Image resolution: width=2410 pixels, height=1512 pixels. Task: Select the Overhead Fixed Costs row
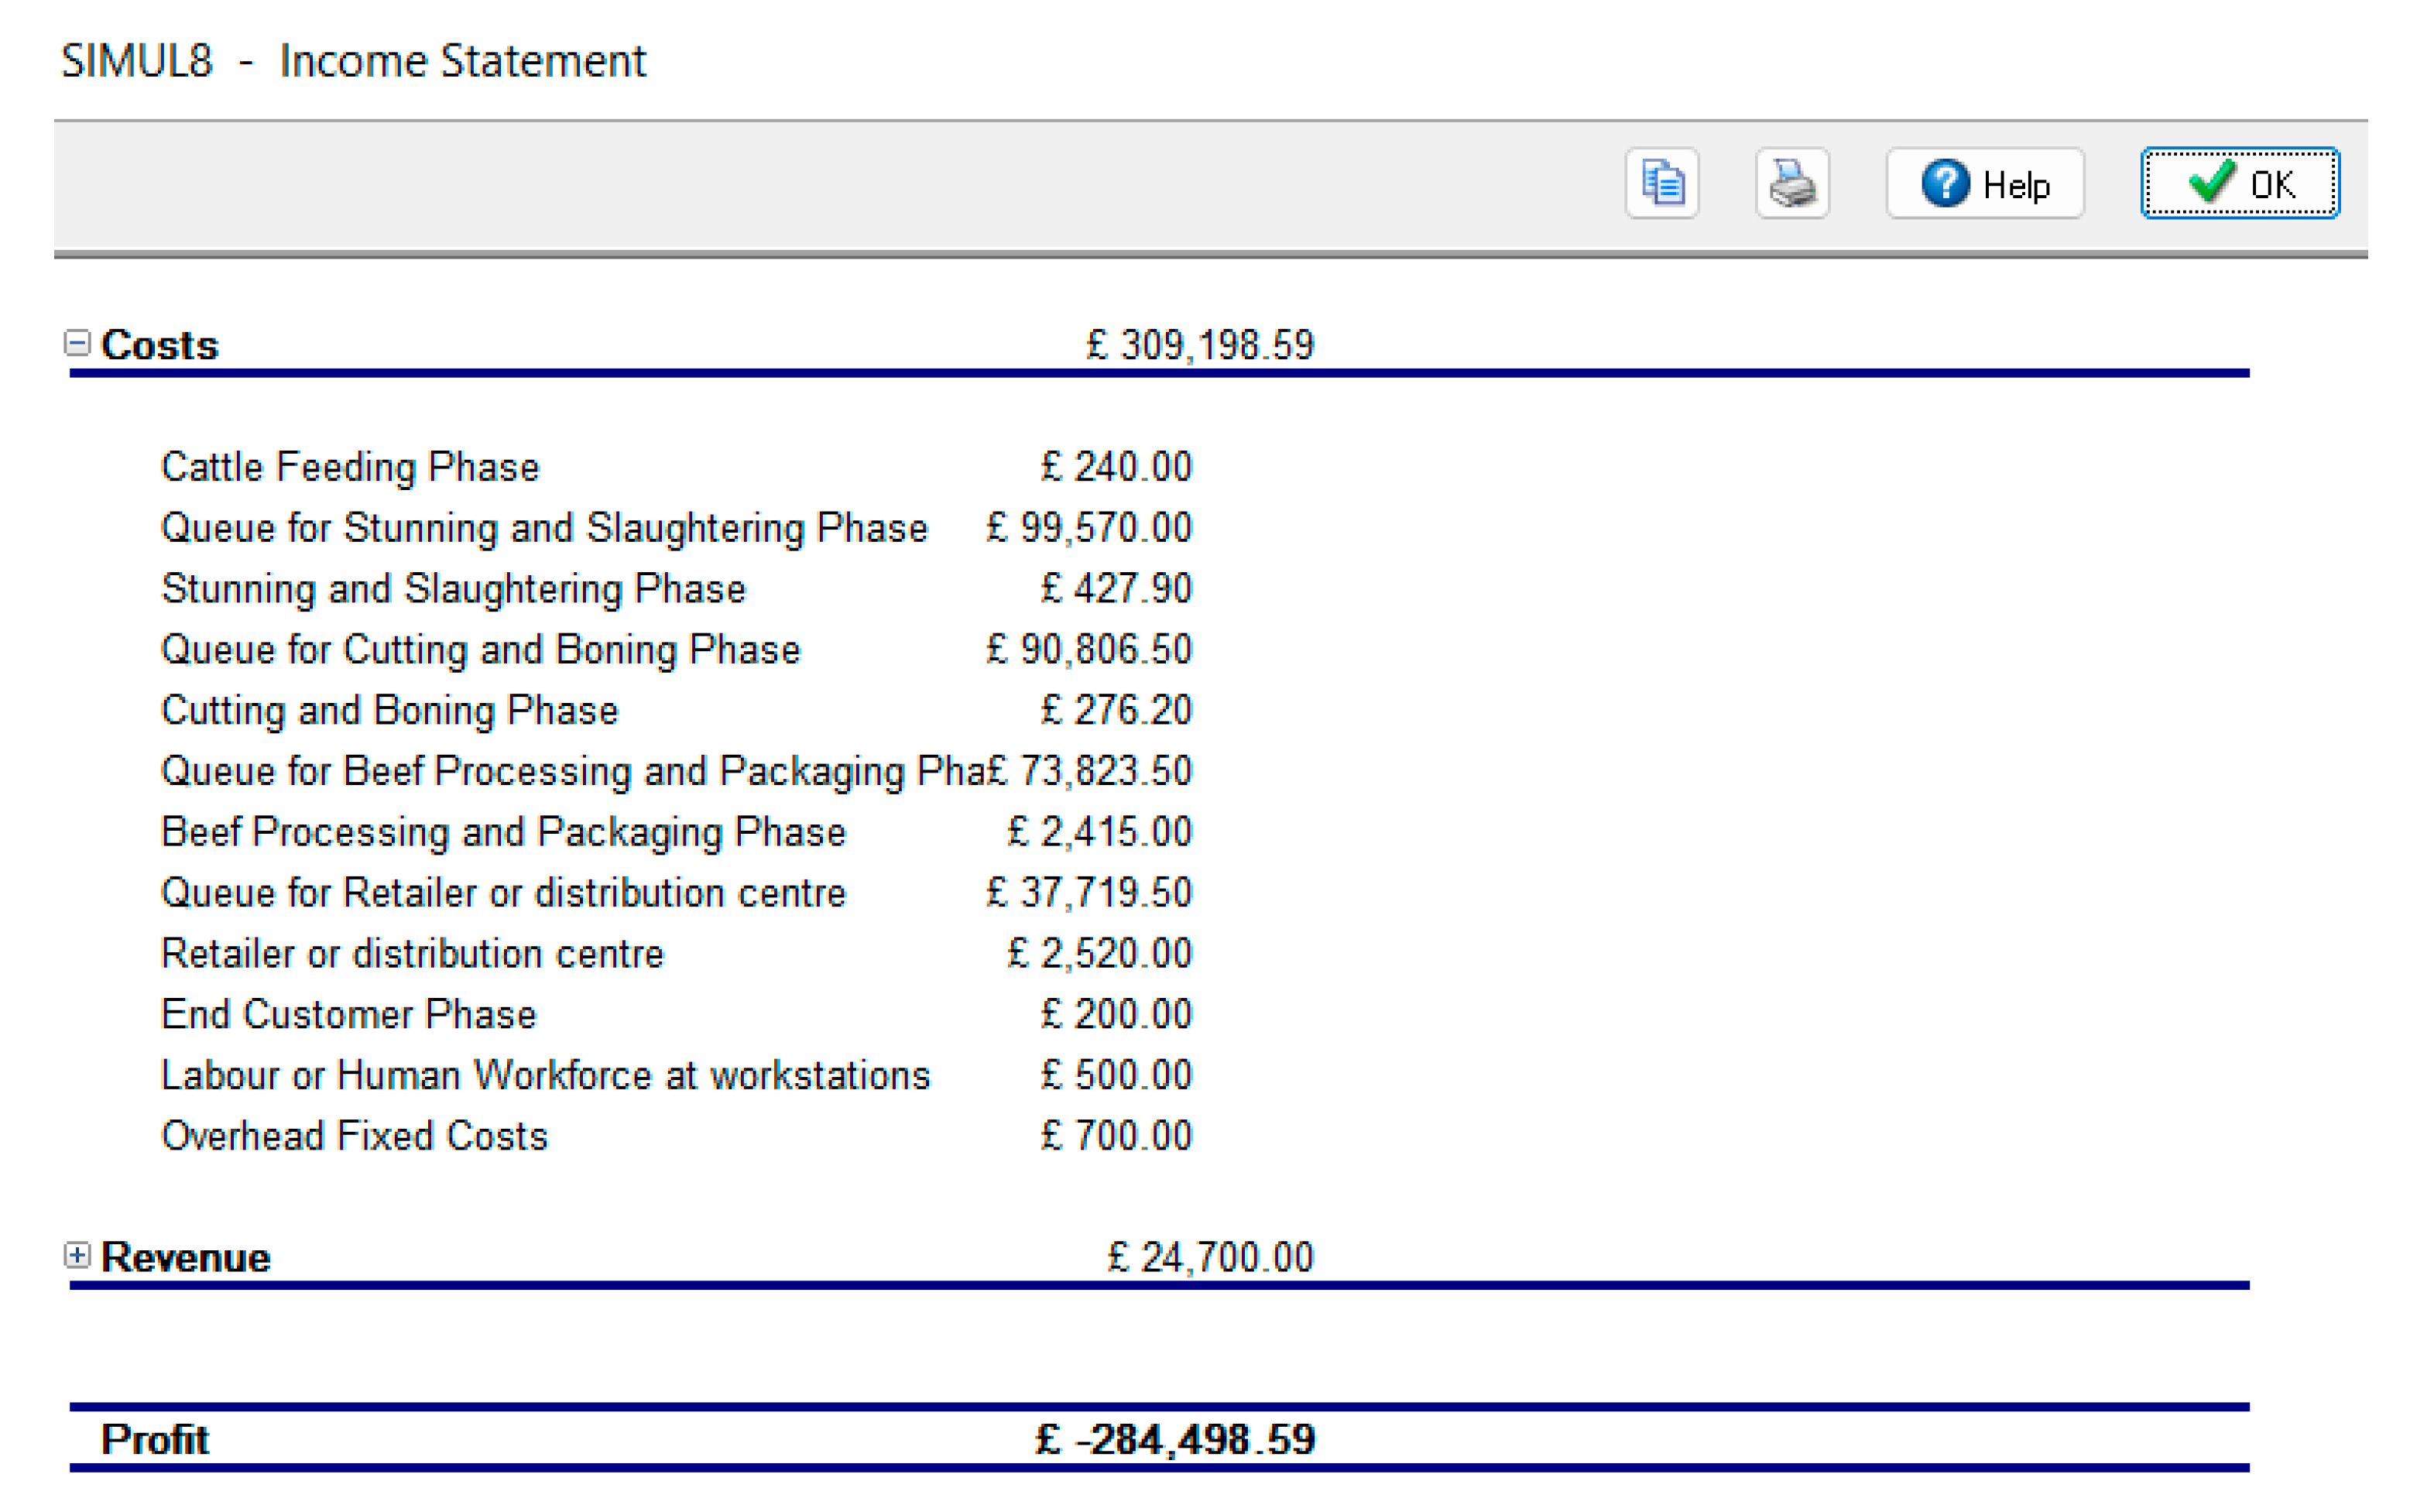point(354,1136)
